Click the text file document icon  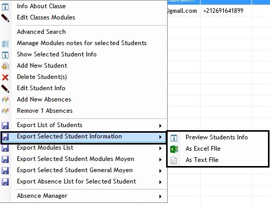coord(174,160)
